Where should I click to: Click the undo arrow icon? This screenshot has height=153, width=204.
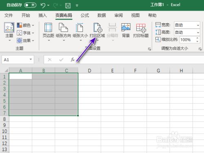[x=43, y=5]
